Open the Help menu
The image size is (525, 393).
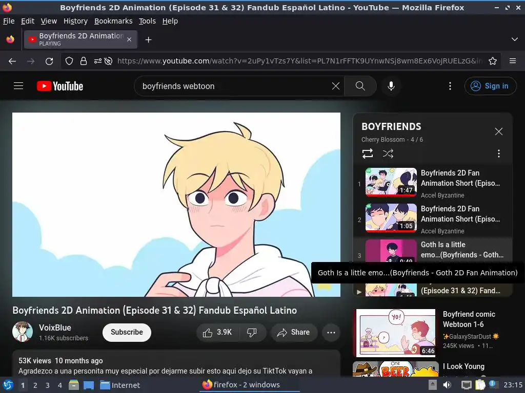(170, 21)
